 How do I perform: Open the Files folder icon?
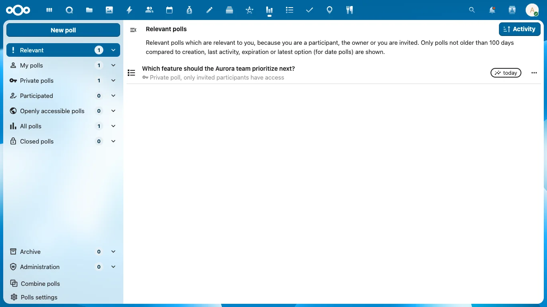[89, 10]
